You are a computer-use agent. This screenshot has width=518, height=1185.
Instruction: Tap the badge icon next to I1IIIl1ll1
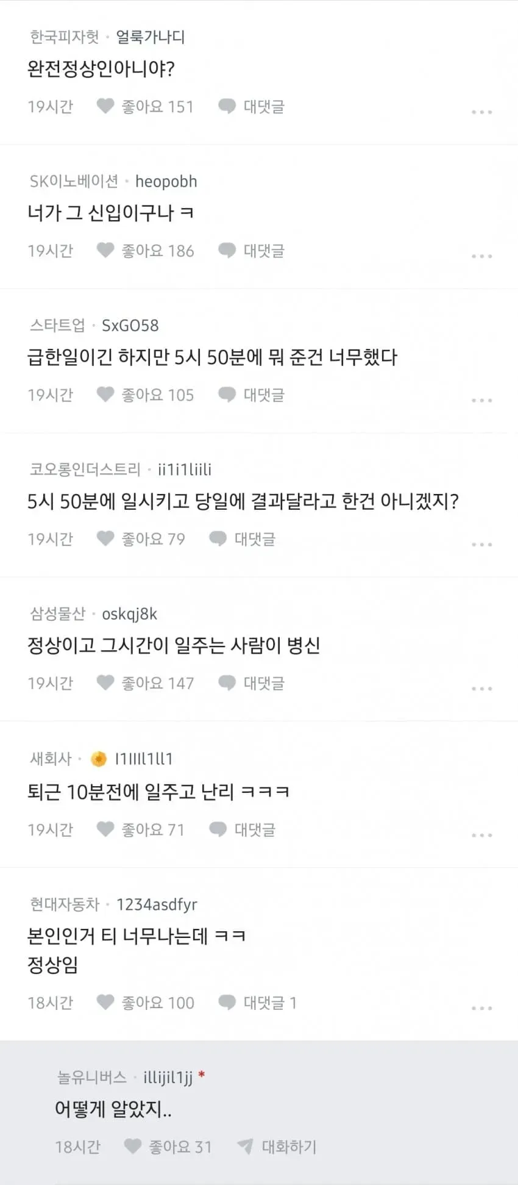[x=99, y=759]
